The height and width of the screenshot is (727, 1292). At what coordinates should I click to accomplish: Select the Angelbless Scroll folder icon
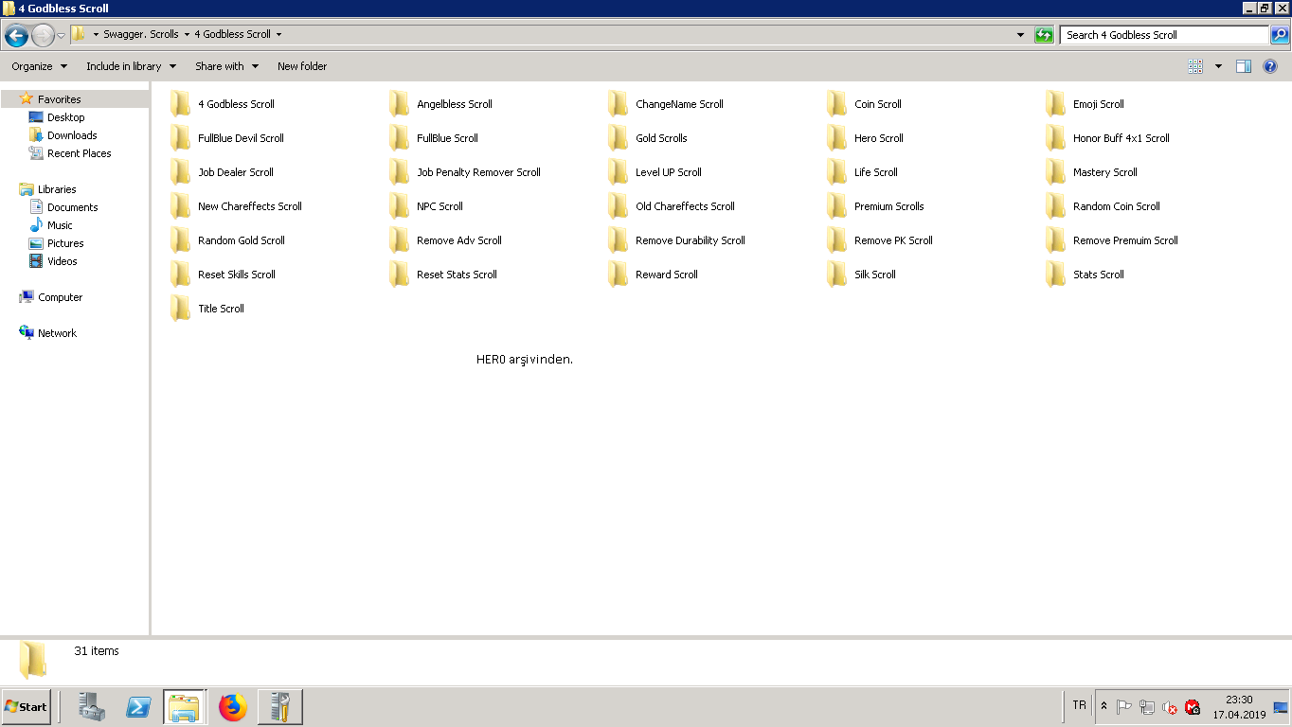pyautogui.click(x=399, y=104)
